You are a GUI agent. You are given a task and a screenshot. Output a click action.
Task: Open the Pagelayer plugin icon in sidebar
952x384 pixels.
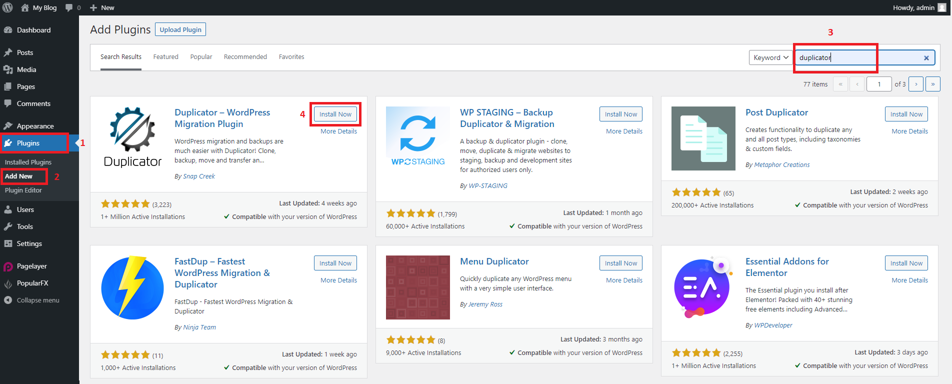(x=8, y=266)
